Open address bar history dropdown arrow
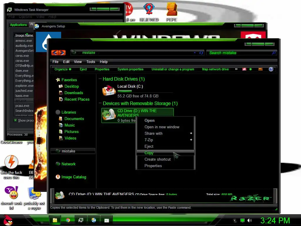This screenshot has width=301, height=226. (x=195, y=53)
